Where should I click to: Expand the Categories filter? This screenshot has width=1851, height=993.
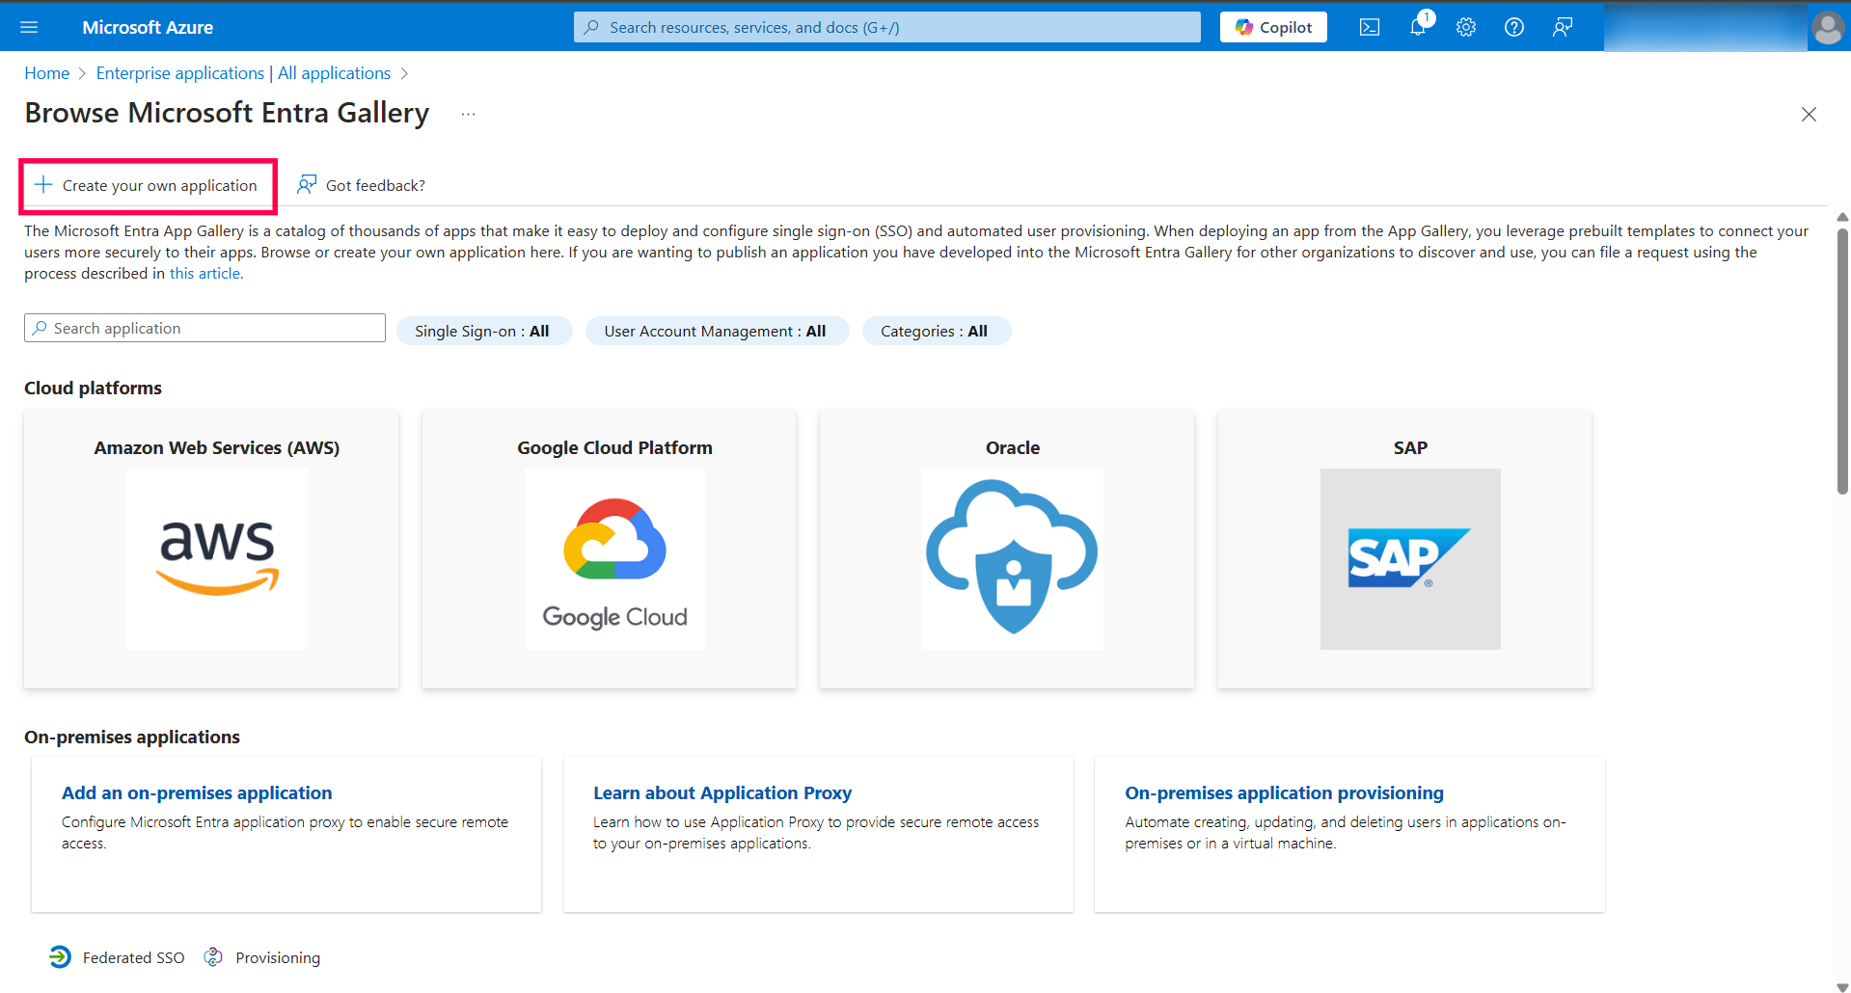coord(935,331)
